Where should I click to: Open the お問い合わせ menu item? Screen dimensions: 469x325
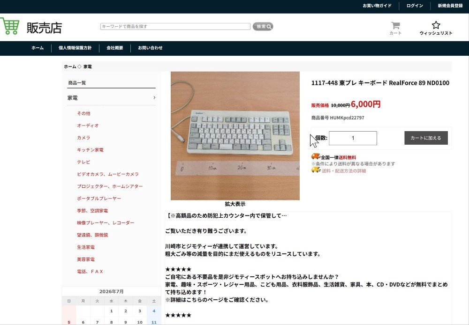coord(150,48)
